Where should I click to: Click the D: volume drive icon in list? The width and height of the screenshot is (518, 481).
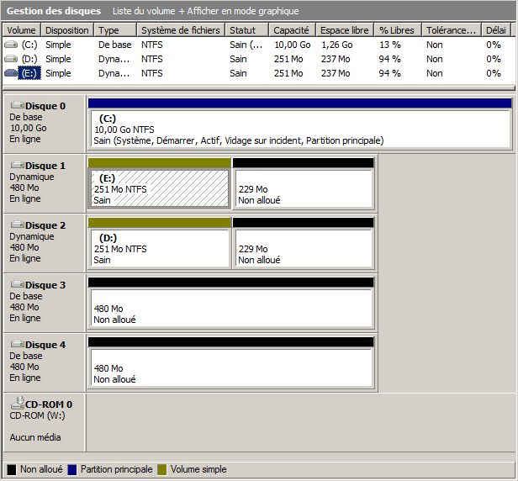click(x=10, y=59)
